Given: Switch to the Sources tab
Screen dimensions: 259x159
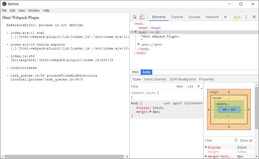Looking at the screenshot, I should (194, 17).
